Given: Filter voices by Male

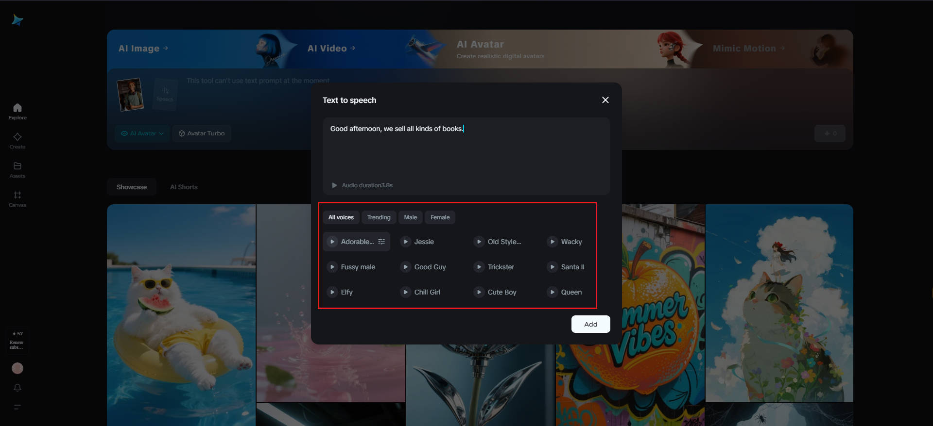Looking at the screenshot, I should [x=411, y=217].
